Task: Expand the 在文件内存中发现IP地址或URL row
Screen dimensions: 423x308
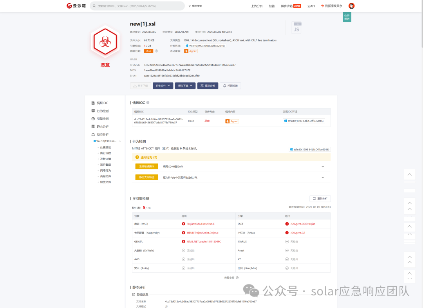Action: click(x=323, y=178)
